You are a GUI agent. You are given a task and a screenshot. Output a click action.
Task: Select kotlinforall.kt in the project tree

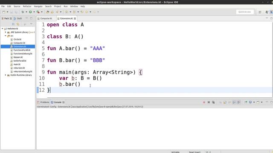[20, 61]
